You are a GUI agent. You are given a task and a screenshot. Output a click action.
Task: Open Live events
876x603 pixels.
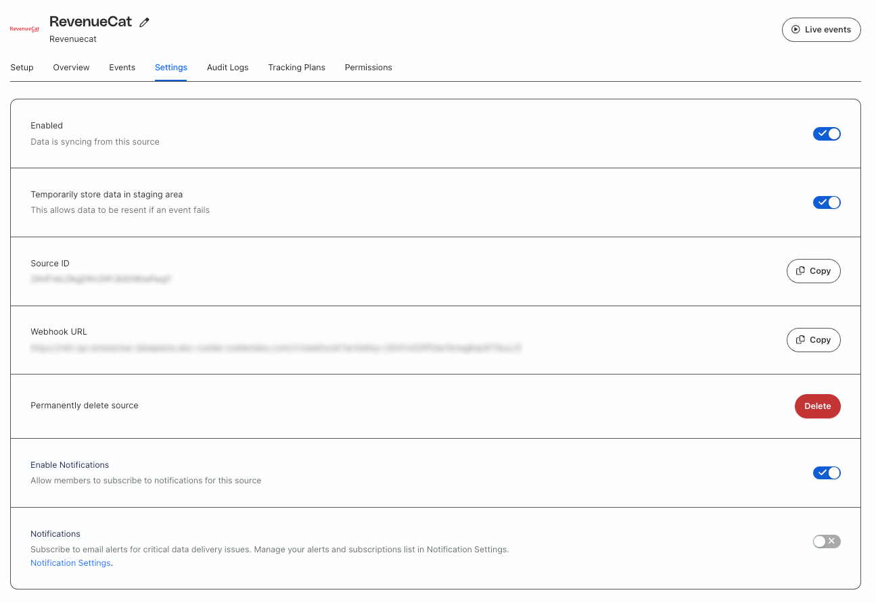pos(821,30)
